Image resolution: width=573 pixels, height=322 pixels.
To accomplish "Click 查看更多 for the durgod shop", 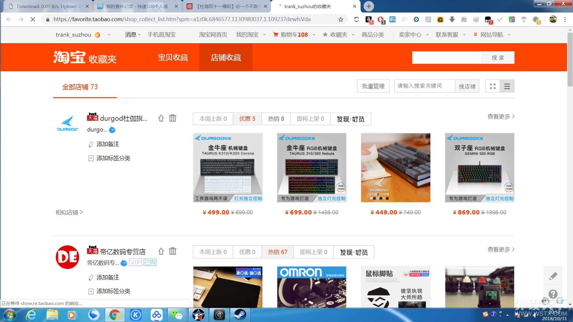I will pos(501,117).
